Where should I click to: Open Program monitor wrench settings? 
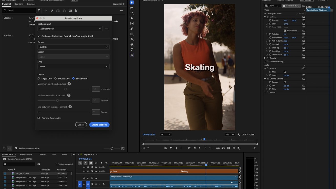238,134
